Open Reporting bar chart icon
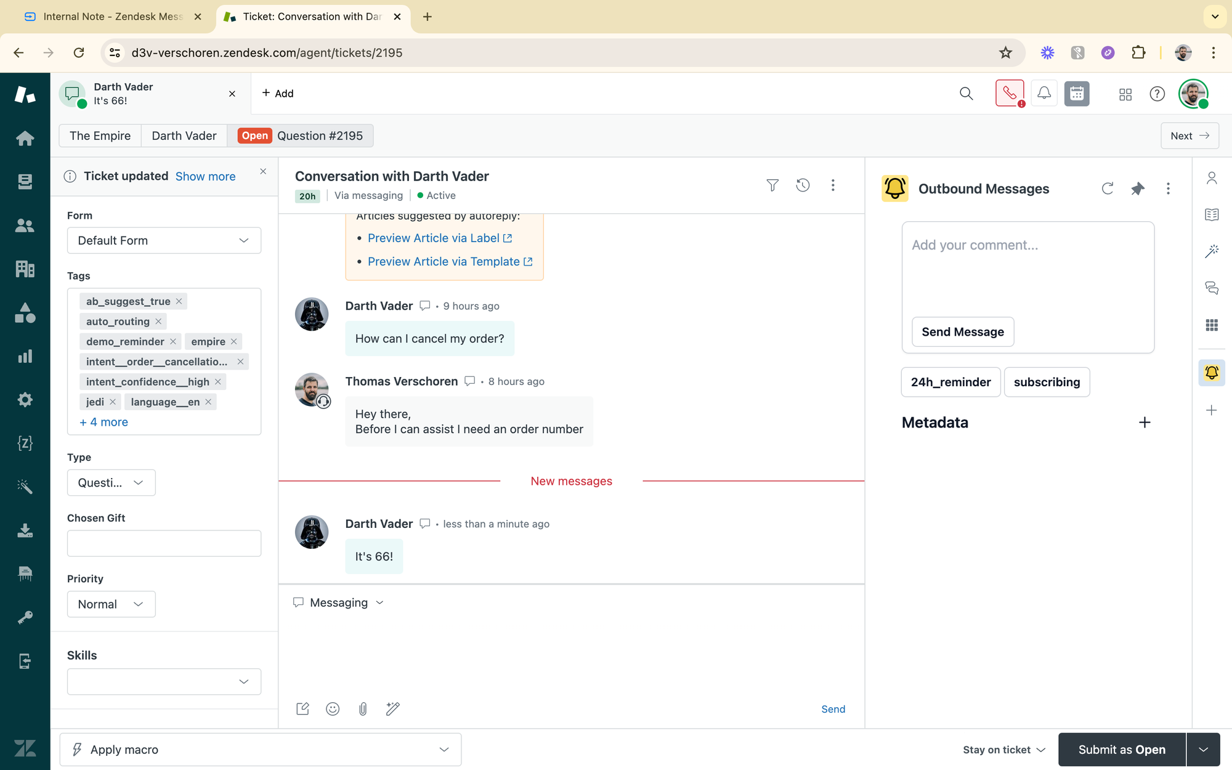This screenshot has width=1232, height=770. point(25,356)
